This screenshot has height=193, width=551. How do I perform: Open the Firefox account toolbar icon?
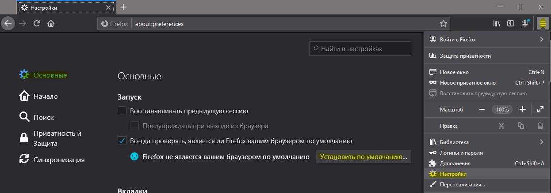pos(525,23)
